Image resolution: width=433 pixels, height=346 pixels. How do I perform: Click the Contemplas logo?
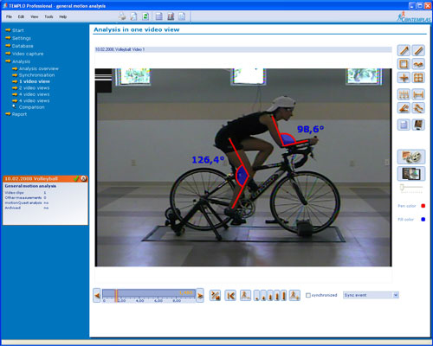click(x=414, y=17)
